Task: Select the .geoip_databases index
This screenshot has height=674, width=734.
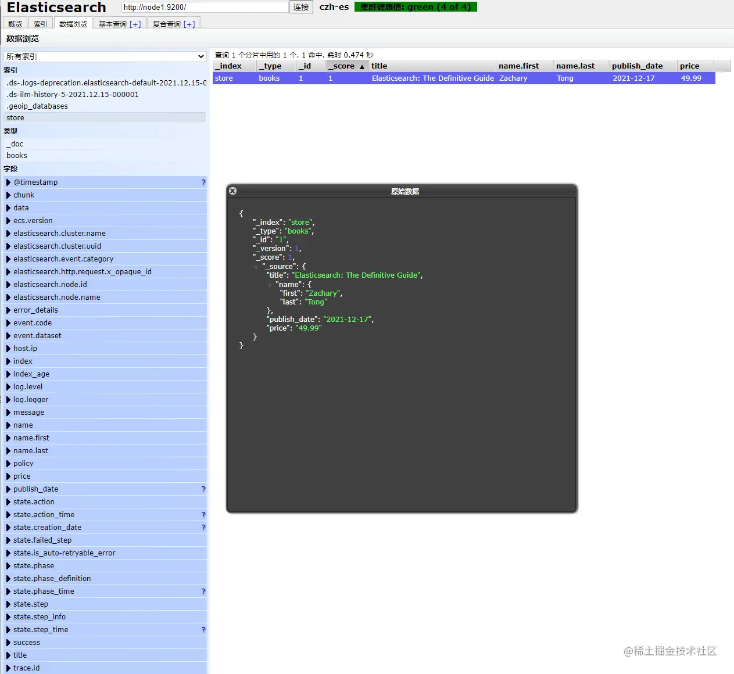Action: [x=105, y=106]
